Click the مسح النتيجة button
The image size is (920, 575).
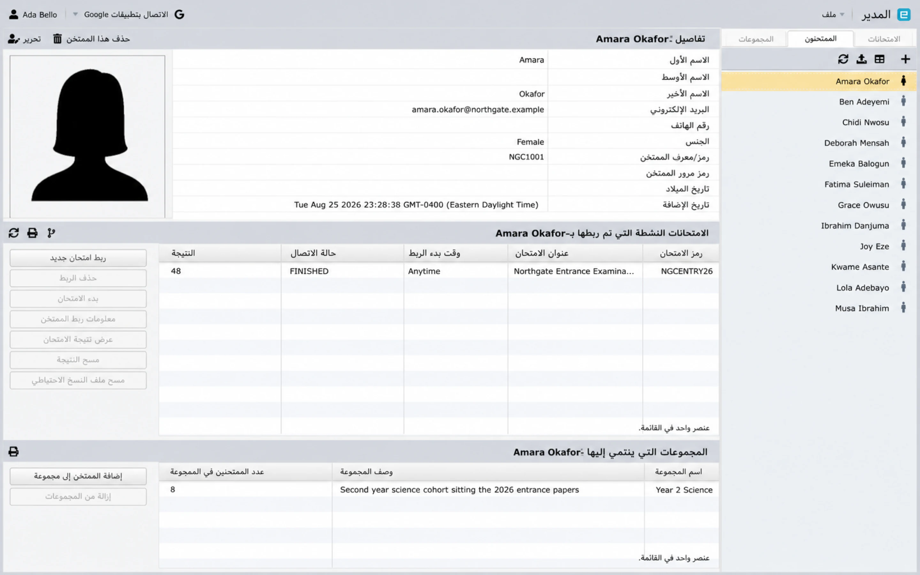tap(78, 360)
